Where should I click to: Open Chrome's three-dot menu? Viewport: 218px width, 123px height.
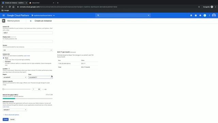pos(216,7)
